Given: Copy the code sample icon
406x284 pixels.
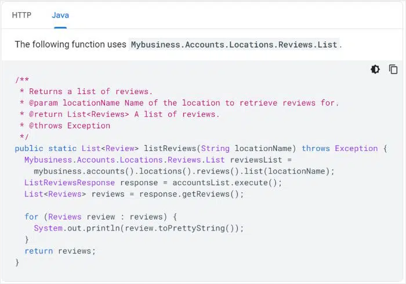Looking at the screenshot, I should point(393,69).
